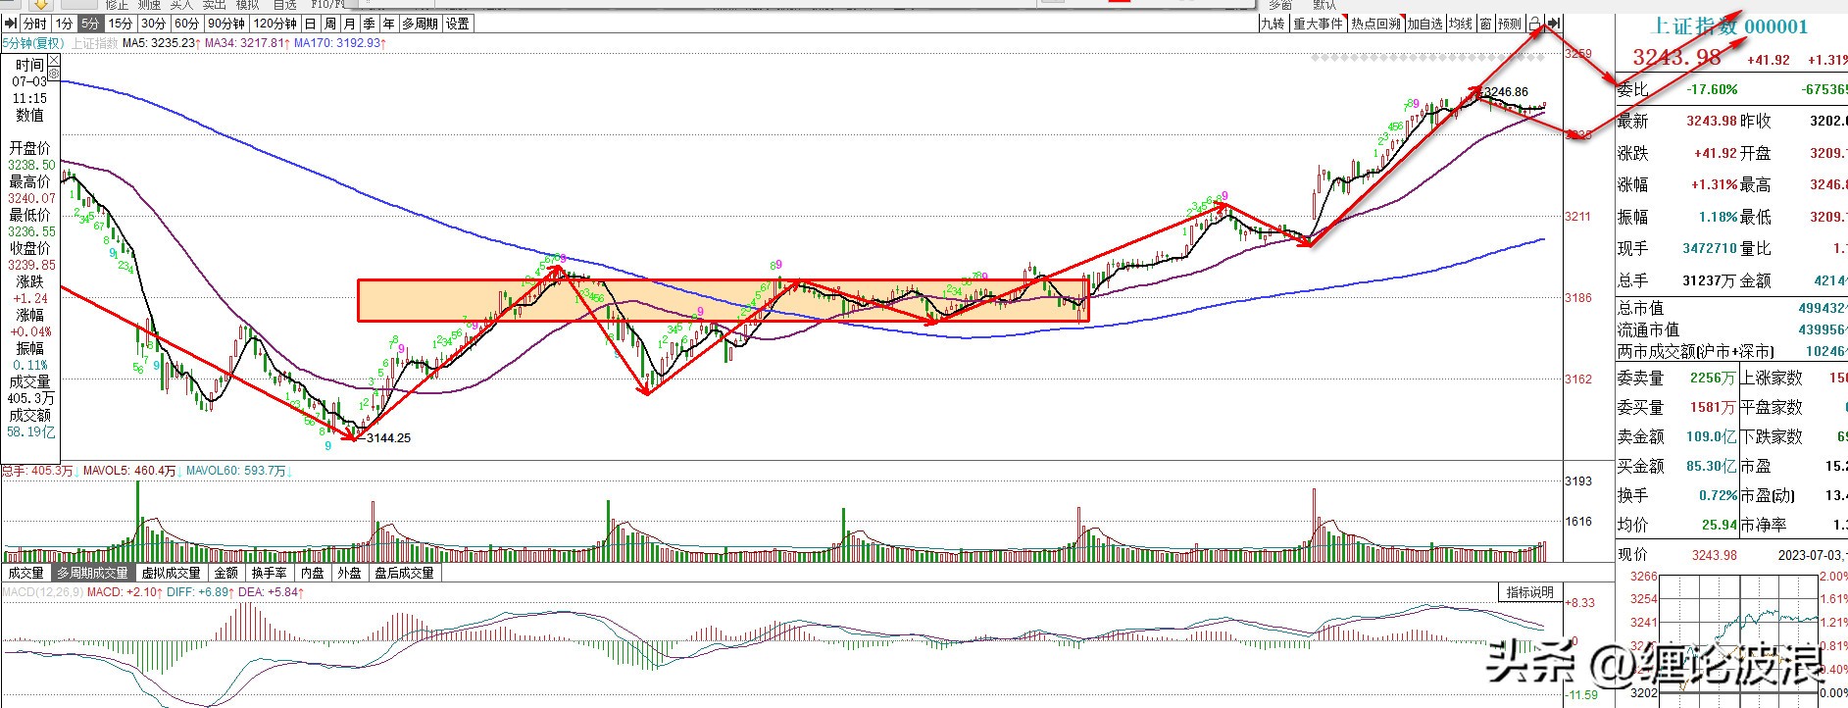
Task: Open the 多周期 multi-period view
Action: tap(420, 24)
